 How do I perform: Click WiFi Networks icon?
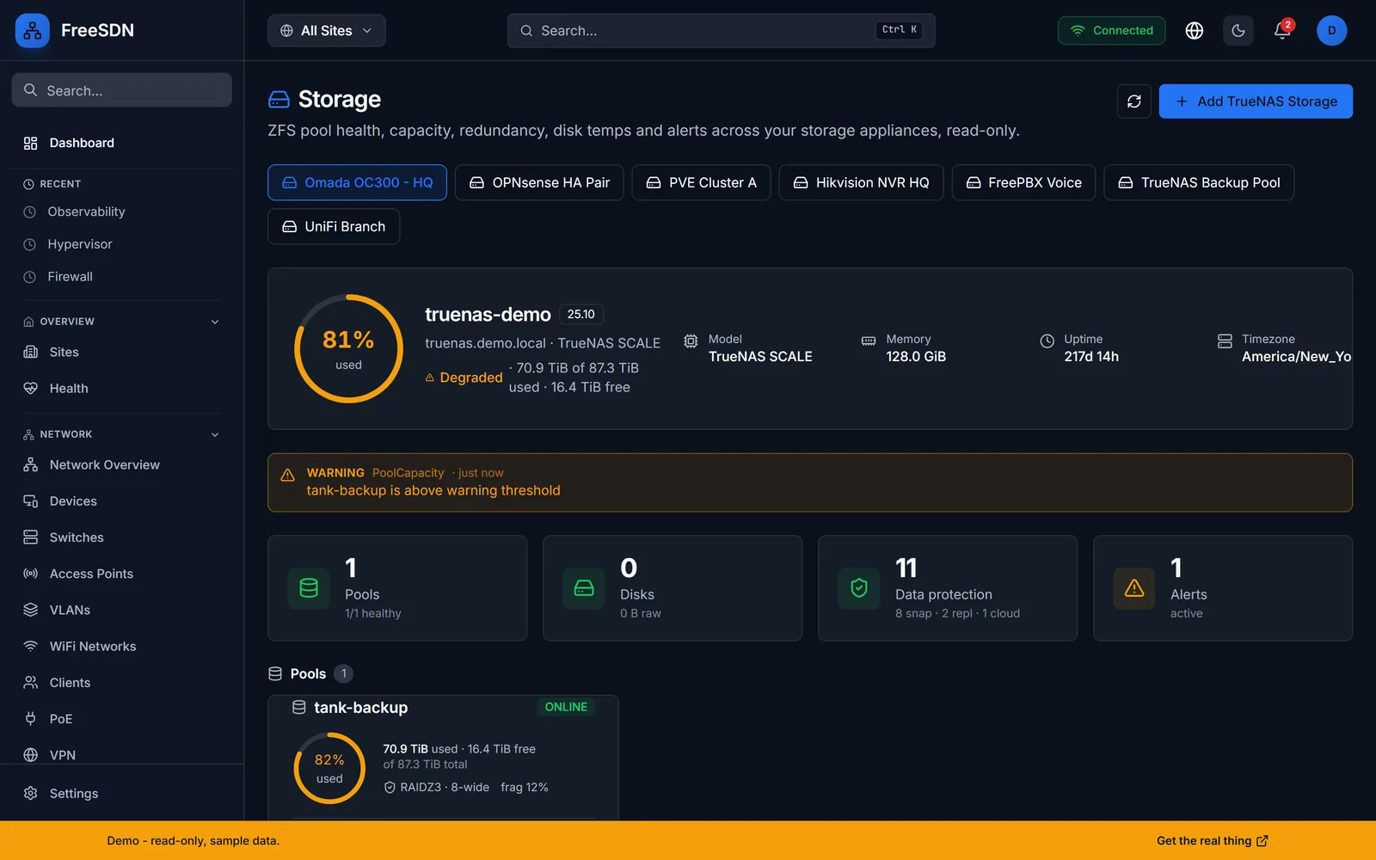(31, 646)
